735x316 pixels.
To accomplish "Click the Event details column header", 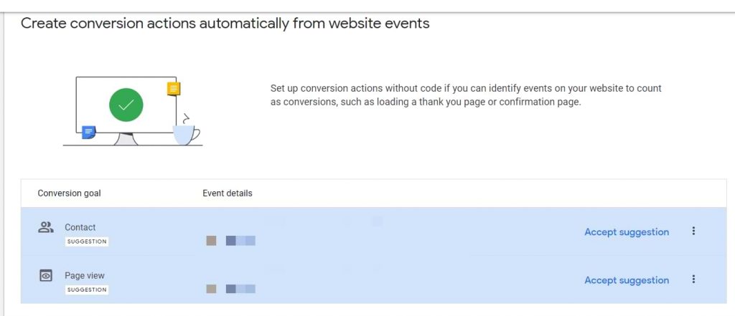I will click(228, 193).
